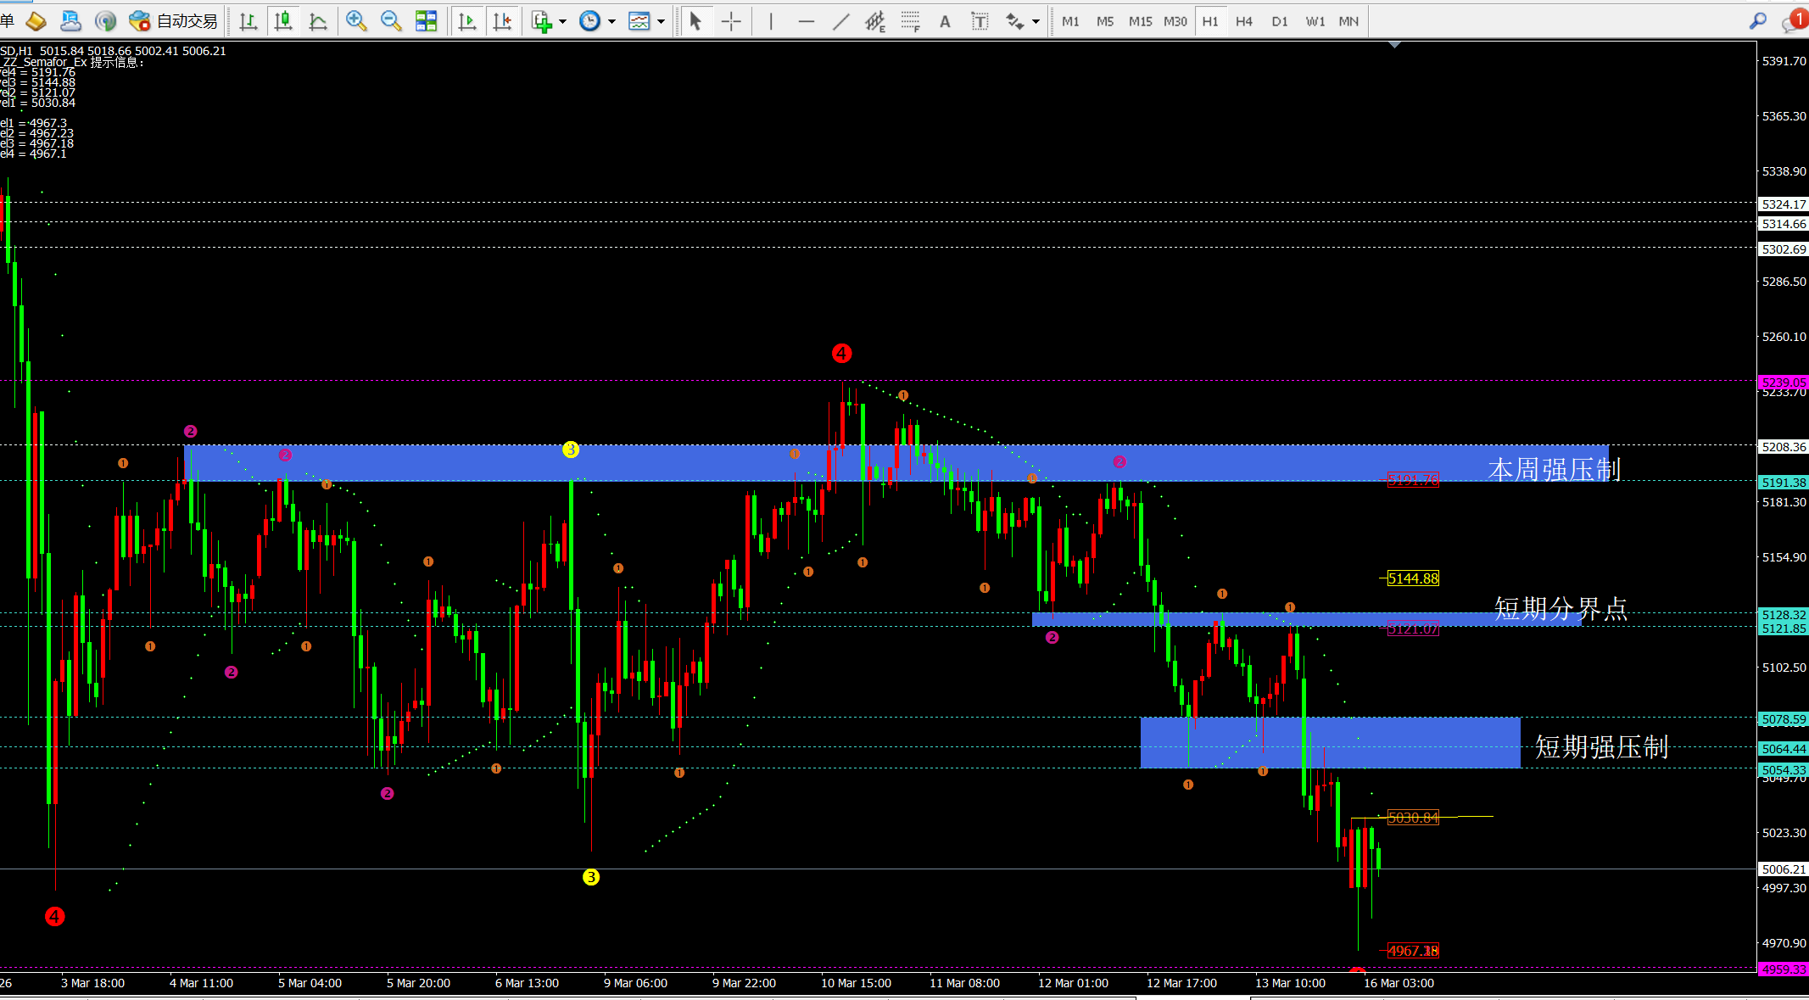Image resolution: width=1809 pixels, height=1000 pixels.
Task: Toggle the chart Auto Scroll button
Action: [x=466, y=21]
